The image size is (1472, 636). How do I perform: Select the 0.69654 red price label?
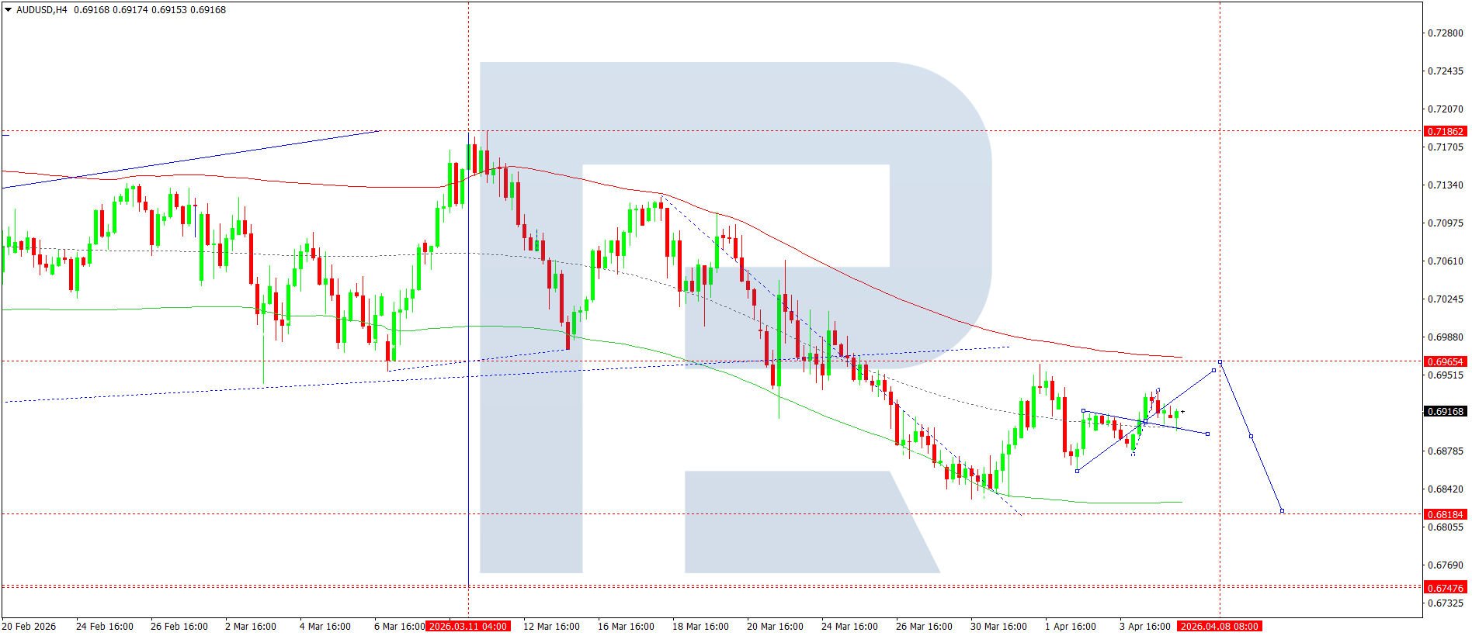(1445, 362)
